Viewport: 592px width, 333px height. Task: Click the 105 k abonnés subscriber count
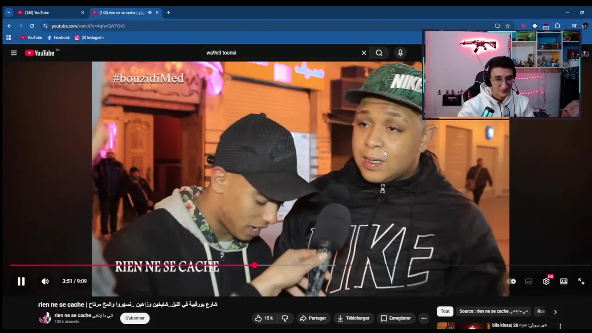[x=67, y=321]
